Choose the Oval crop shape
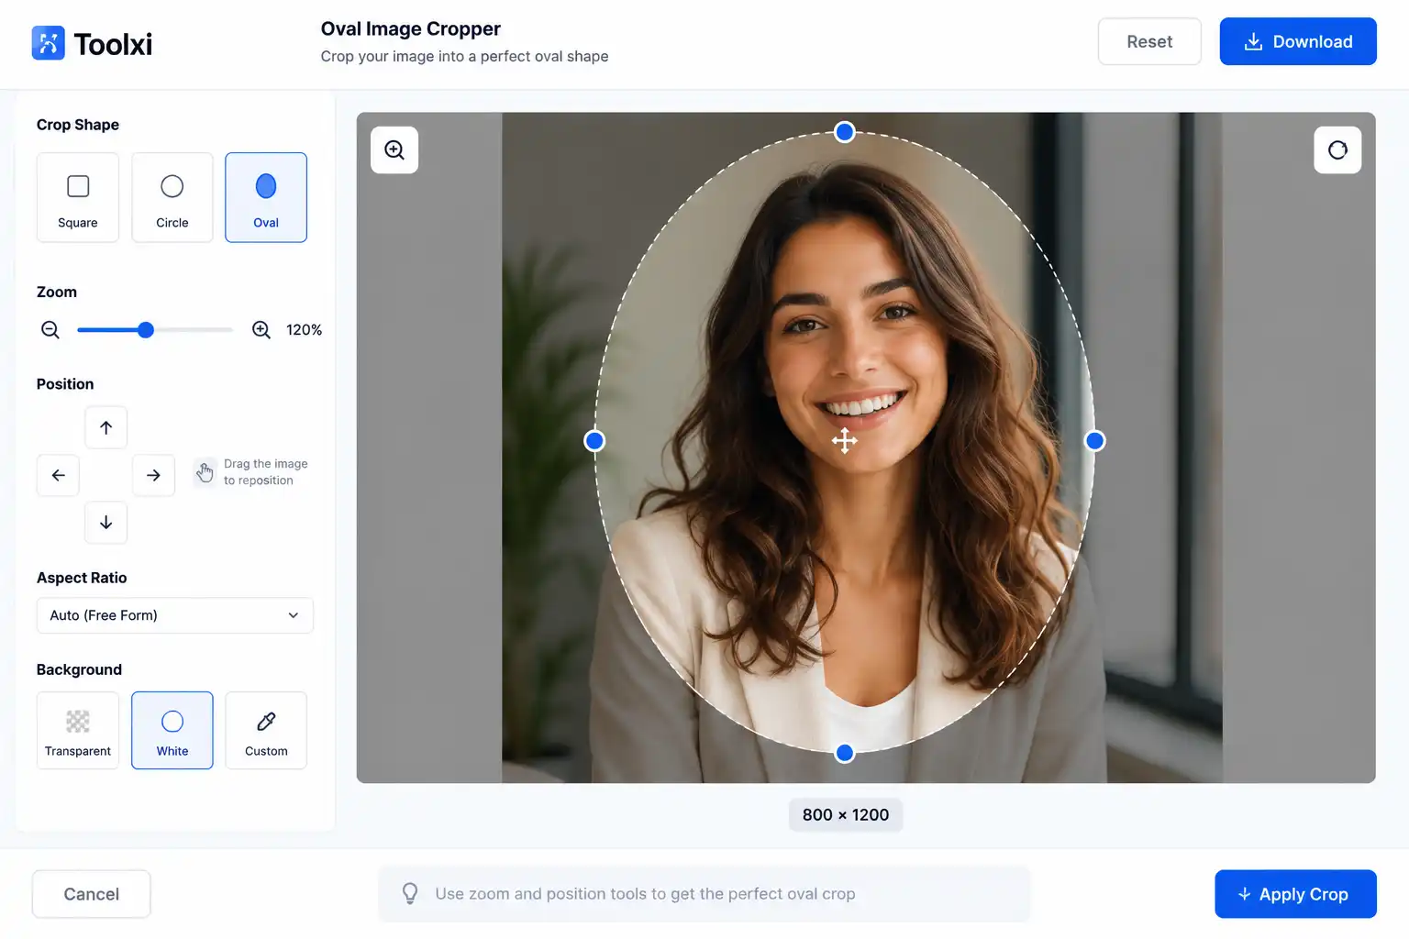1409x939 pixels. [266, 197]
